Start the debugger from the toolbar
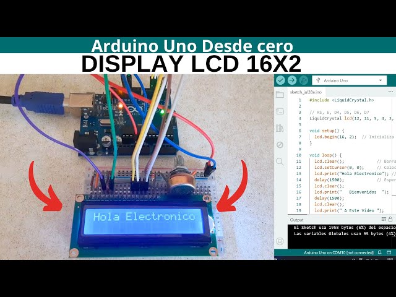This screenshot has height=297, width=396. (304, 80)
